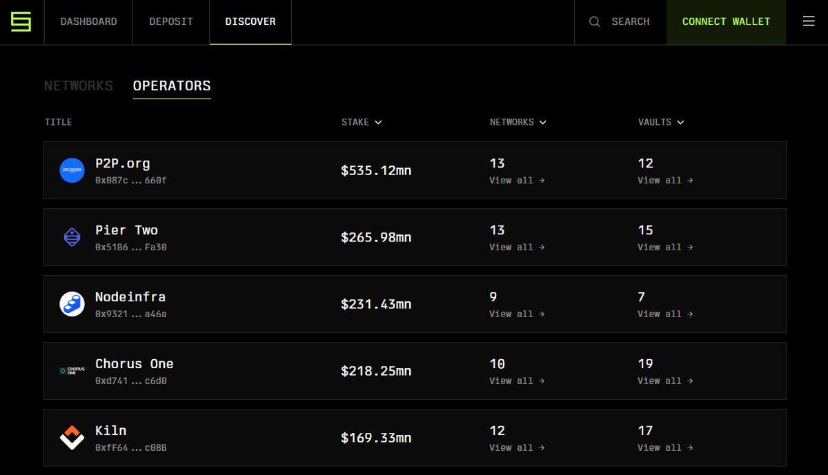Screen dimensions: 828x475
Task: Sort by Stake column chevron
Action: point(378,123)
